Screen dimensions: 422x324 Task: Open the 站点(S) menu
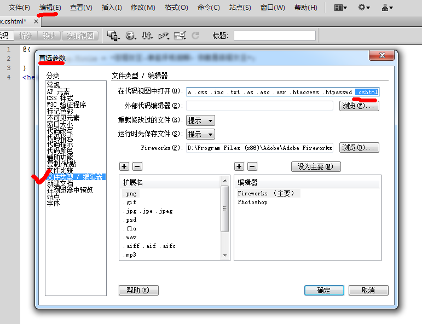(x=240, y=8)
